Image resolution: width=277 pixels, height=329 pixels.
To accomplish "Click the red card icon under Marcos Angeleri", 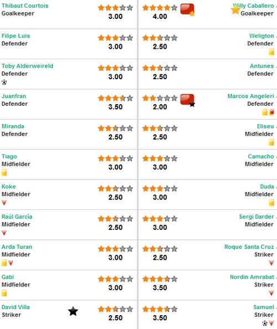I will [x=271, y=112].
